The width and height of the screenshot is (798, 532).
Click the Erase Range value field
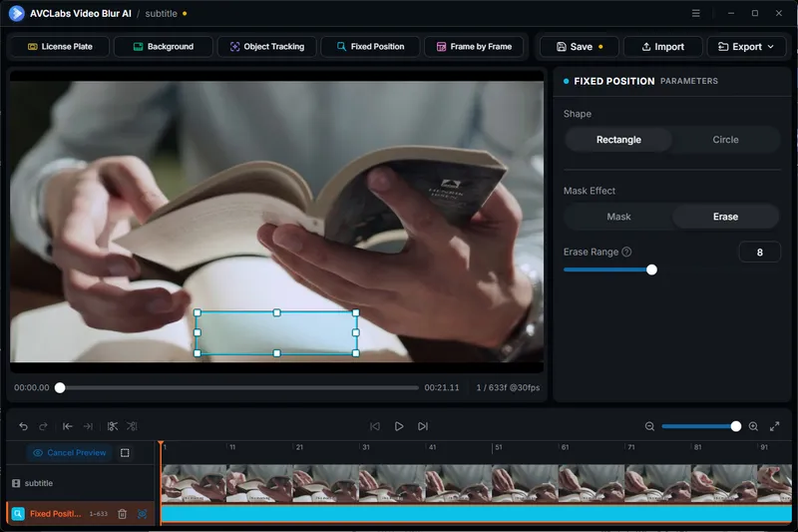pos(759,252)
